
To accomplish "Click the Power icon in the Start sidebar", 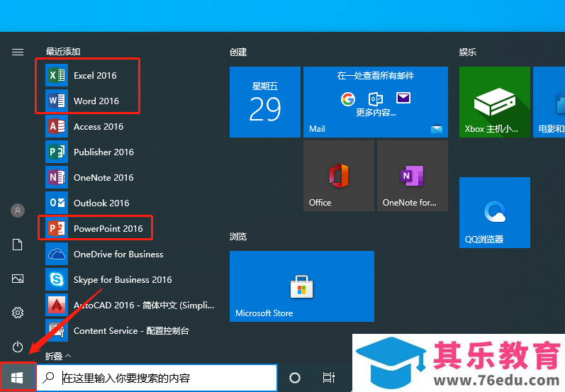I will click(18, 347).
